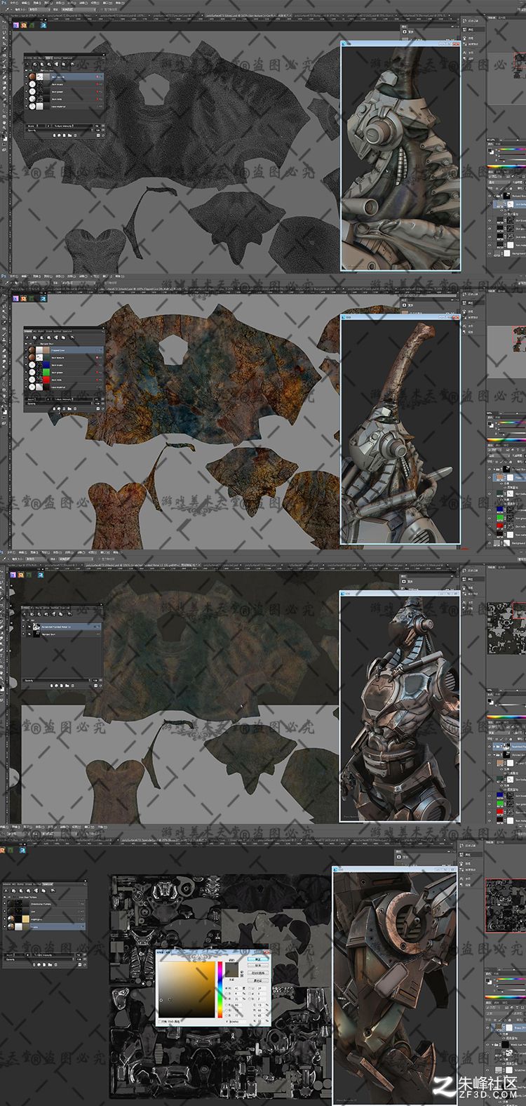
Task: Open purple Quixel icon above rust texture
Action: (x=14, y=298)
